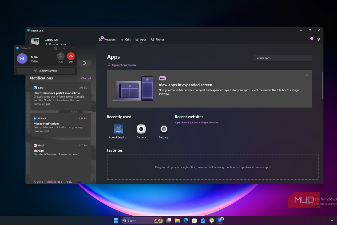Click the phone icon beside Open phone screen
The image size is (337, 225).
[x=109, y=65]
